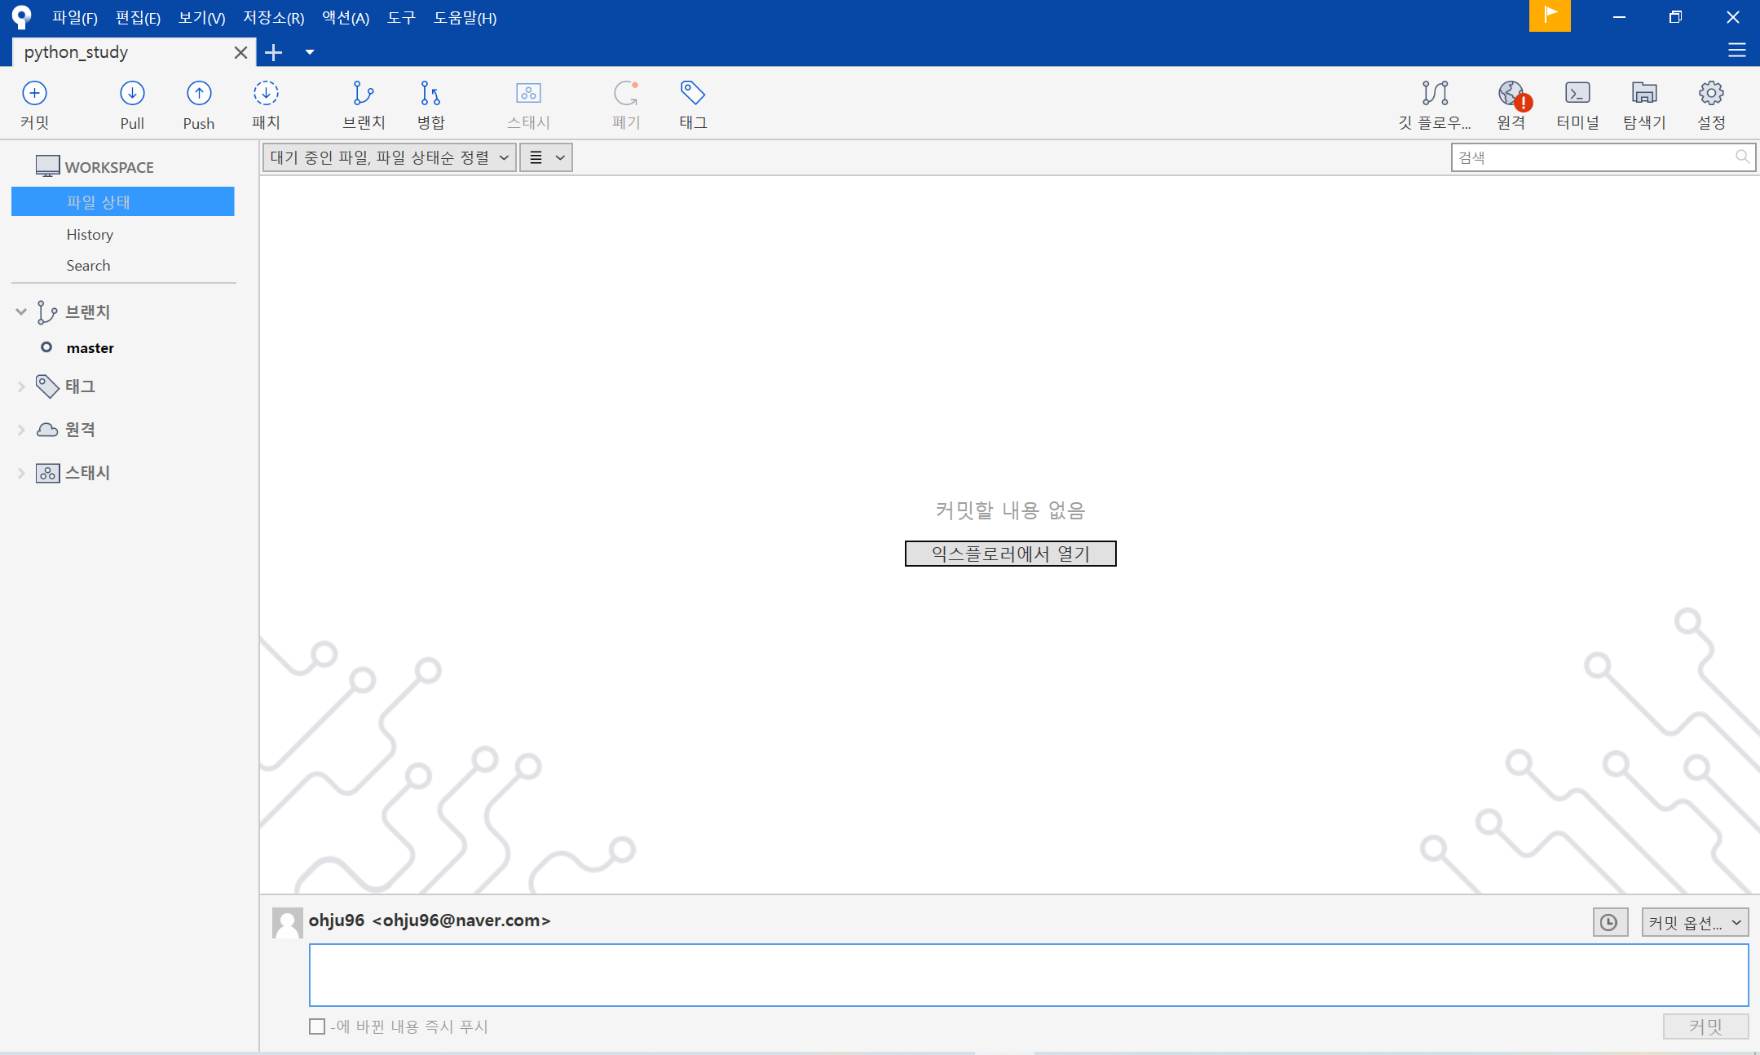Expand the 태그 section in sidebar
Image resolution: width=1760 pixels, height=1055 pixels.
click(x=21, y=387)
